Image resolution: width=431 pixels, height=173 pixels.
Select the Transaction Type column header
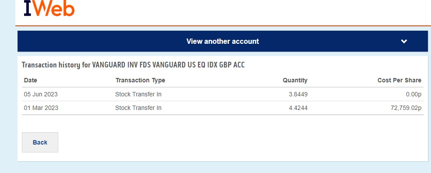[x=140, y=80]
